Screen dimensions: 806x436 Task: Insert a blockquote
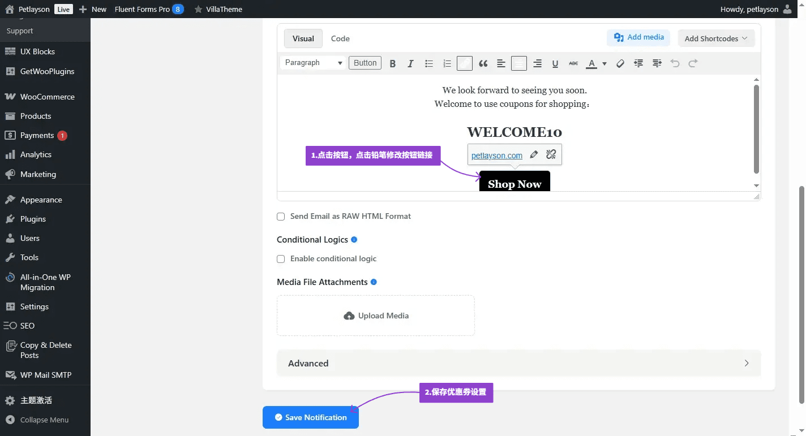point(483,63)
